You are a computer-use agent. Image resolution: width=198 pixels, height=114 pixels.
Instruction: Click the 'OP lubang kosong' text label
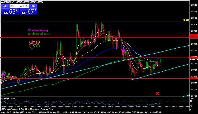point(38,30)
